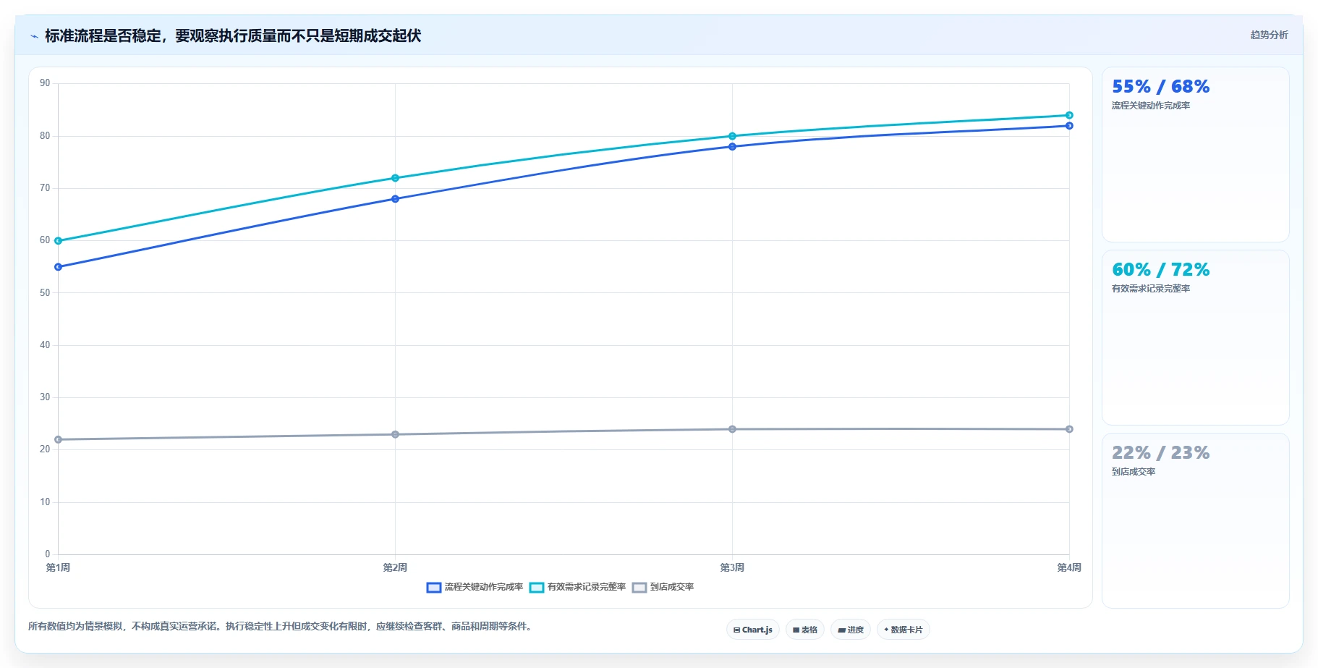Click the 第2周 x-axis label
This screenshot has width=1318, height=668.
coord(395,567)
